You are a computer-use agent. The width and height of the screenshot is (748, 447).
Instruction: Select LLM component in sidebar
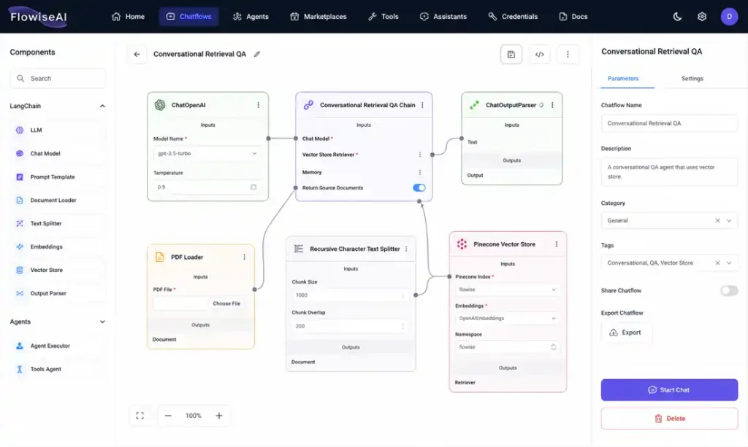(x=58, y=130)
